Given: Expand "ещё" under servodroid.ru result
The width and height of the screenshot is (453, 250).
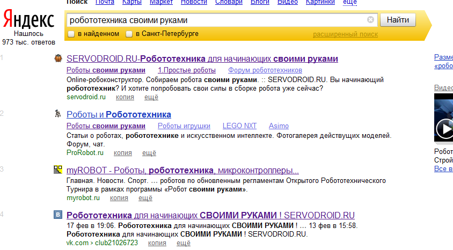Looking at the screenshot, I should [x=151, y=97].
